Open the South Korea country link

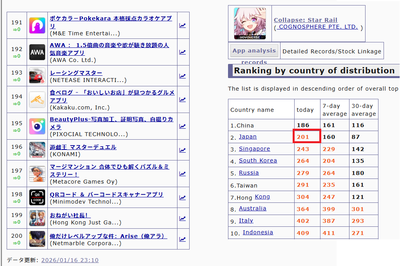[x=258, y=160]
